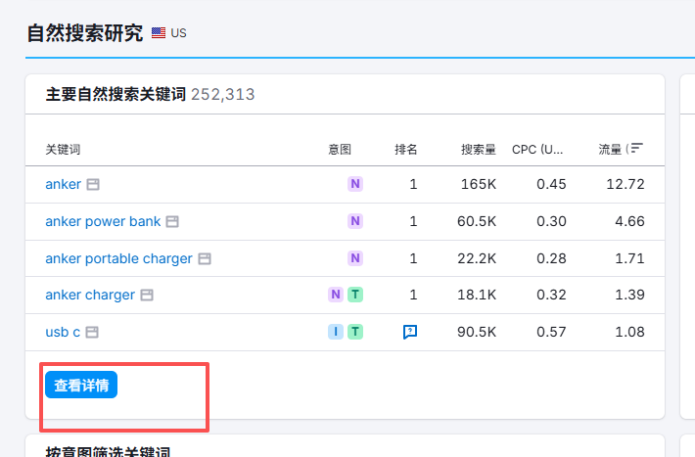The image size is (695, 457).
Task: Open SERP icon next to anker keyword
Action: pos(93,184)
